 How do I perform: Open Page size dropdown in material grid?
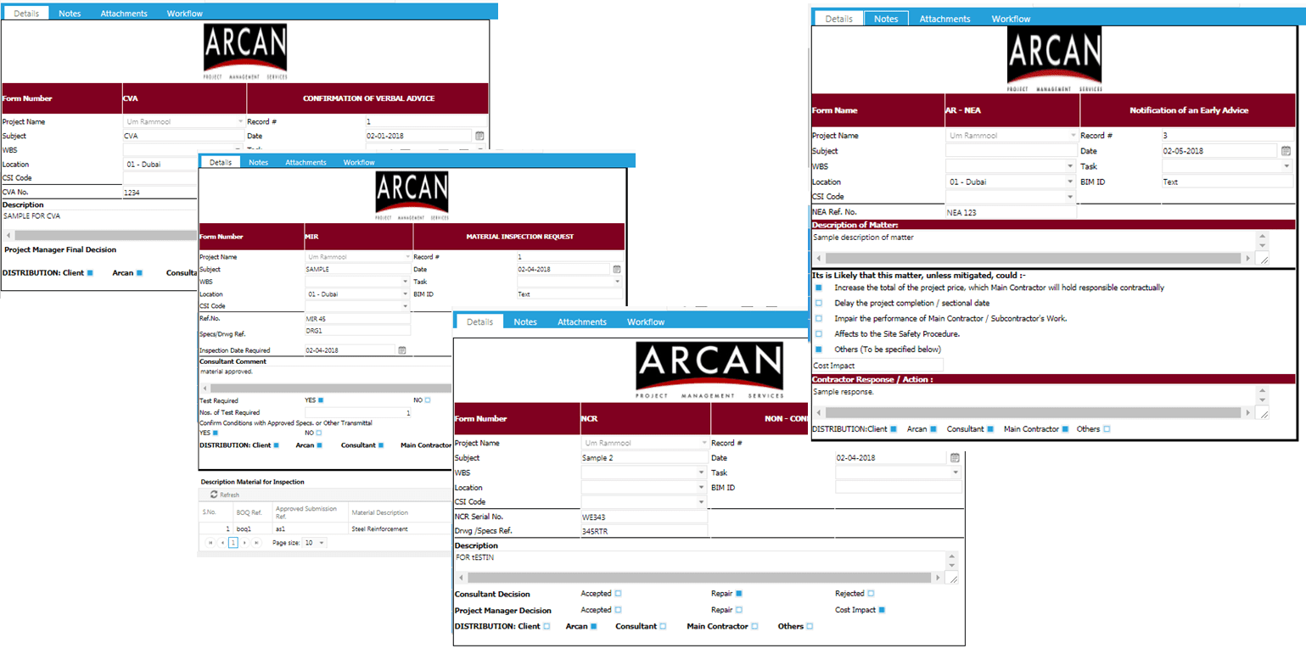(322, 542)
